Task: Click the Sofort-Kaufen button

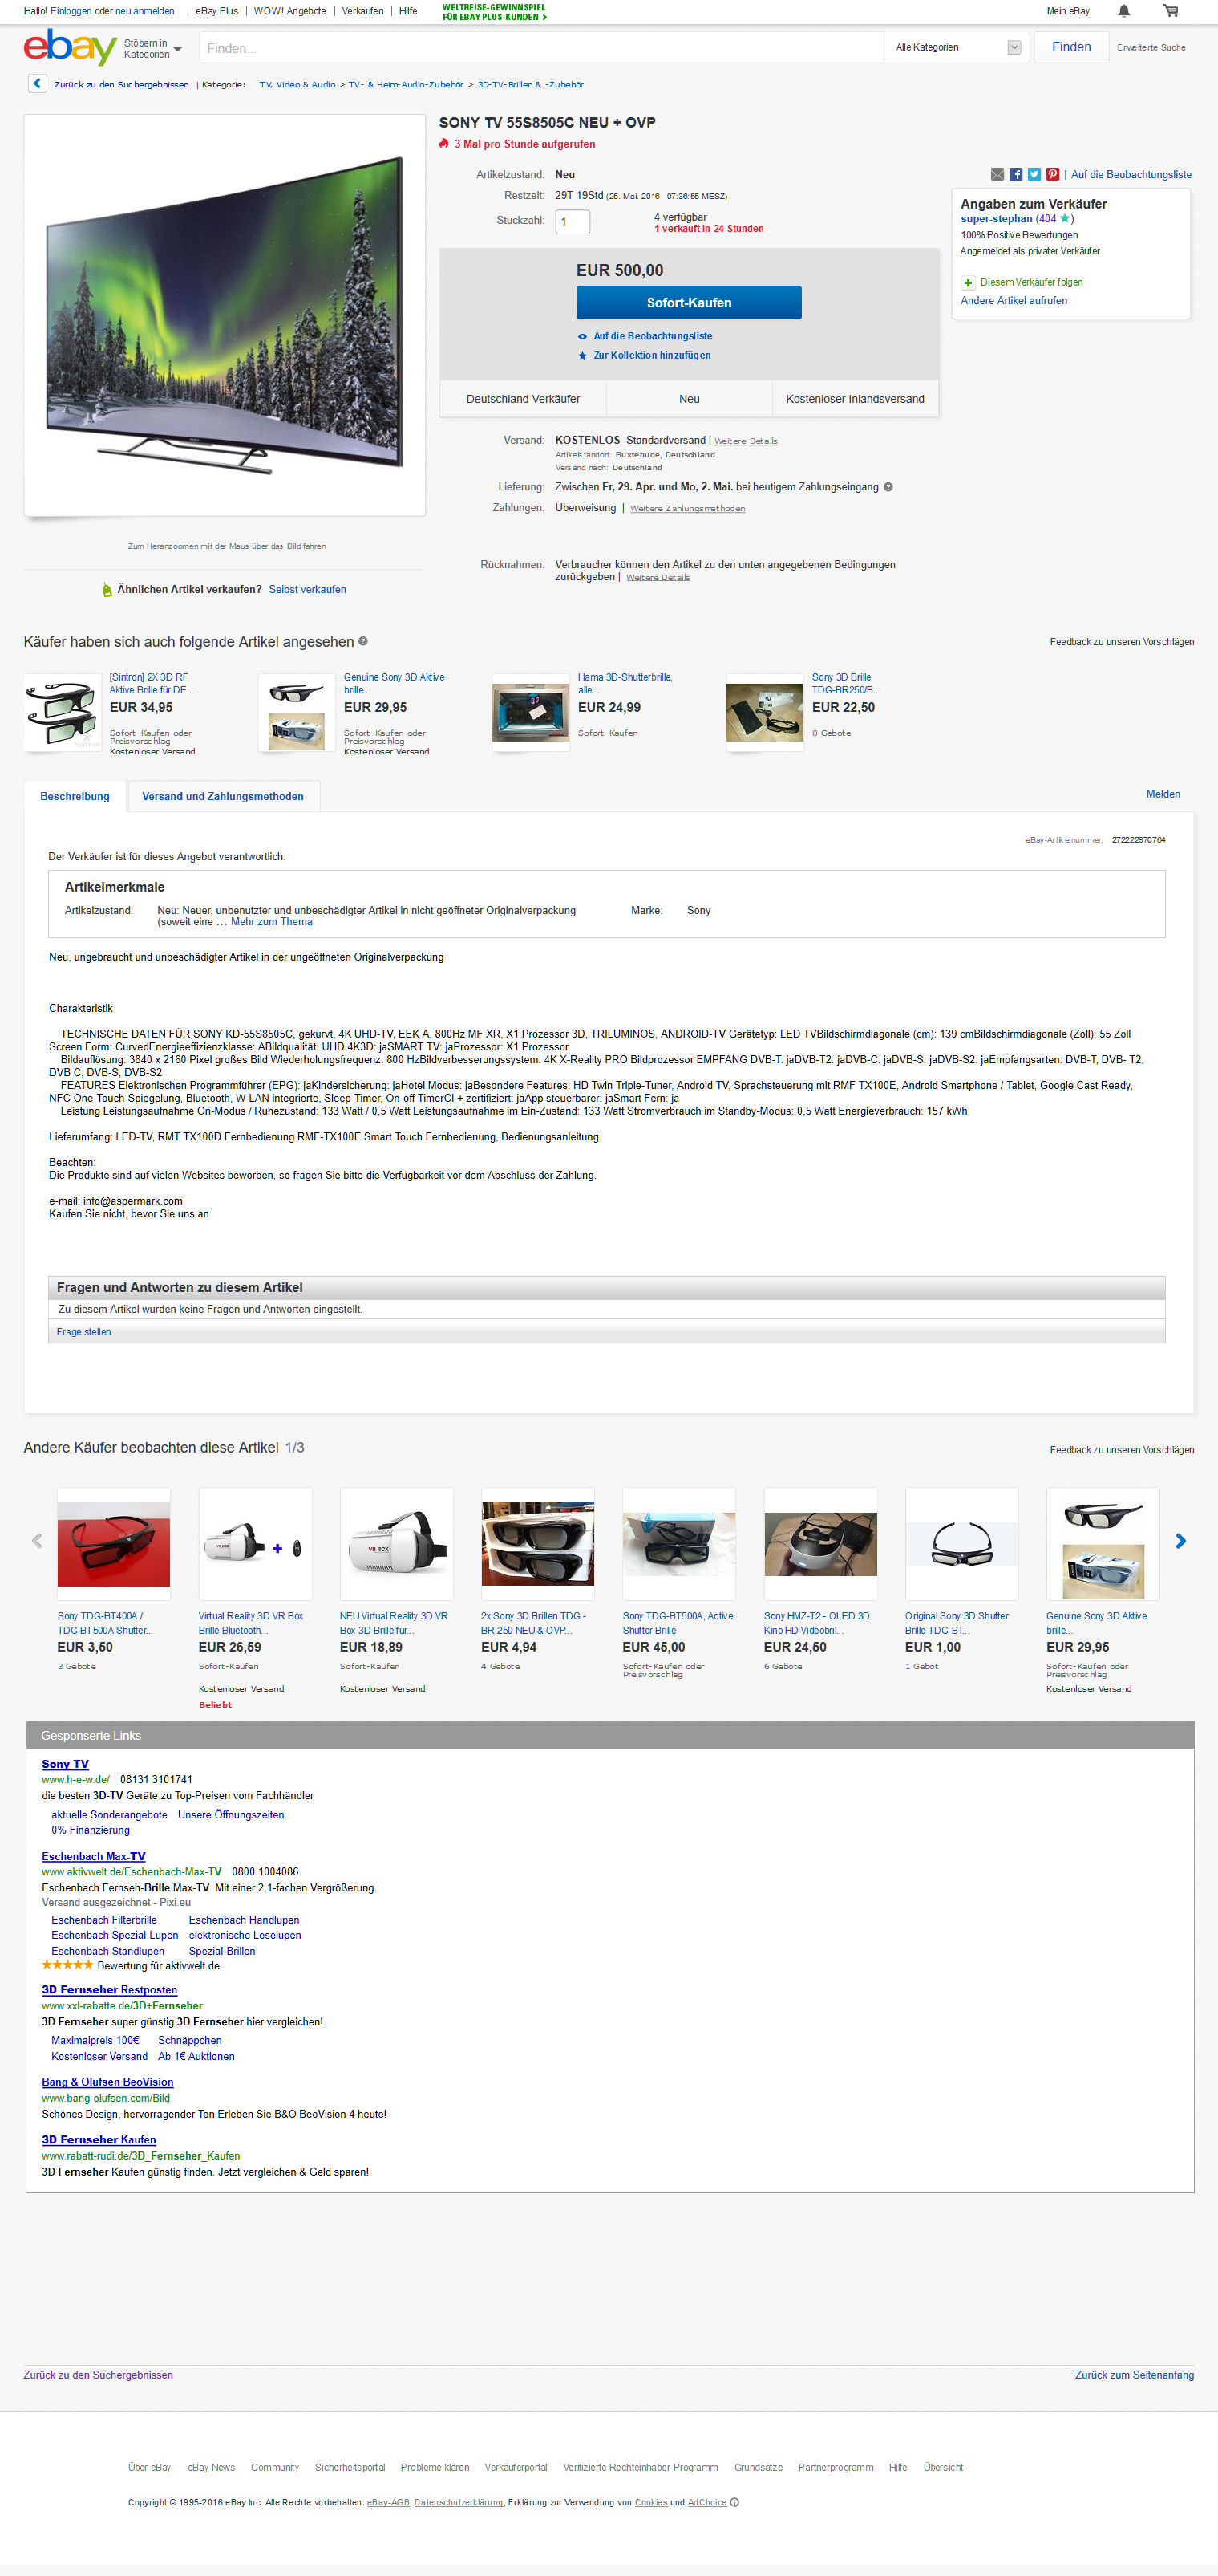Action: click(689, 302)
